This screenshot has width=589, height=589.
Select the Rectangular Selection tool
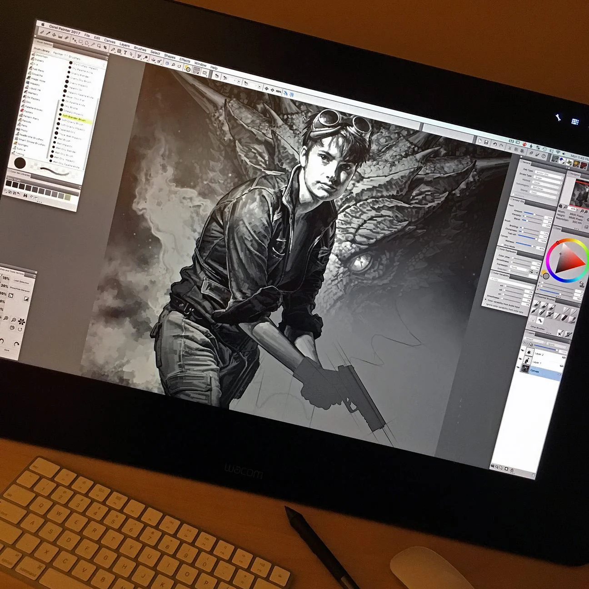pos(80,41)
